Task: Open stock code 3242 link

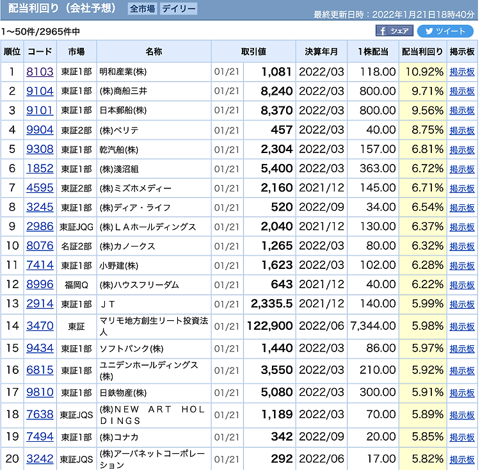Action: click(x=40, y=458)
